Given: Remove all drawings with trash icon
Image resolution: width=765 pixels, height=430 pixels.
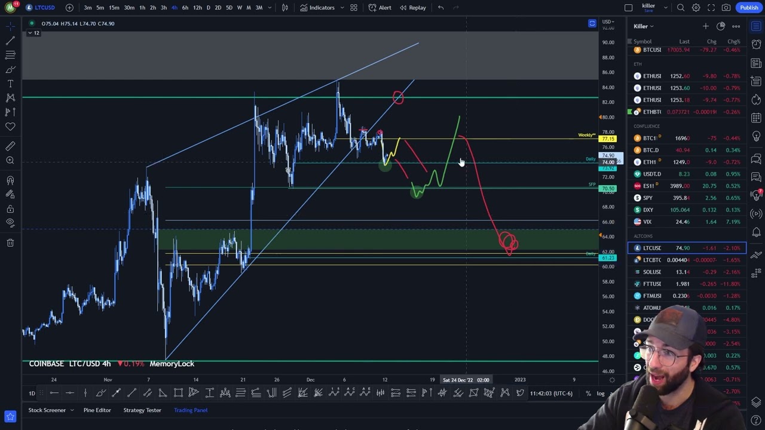Looking at the screenshot, I should coord(10,242).
